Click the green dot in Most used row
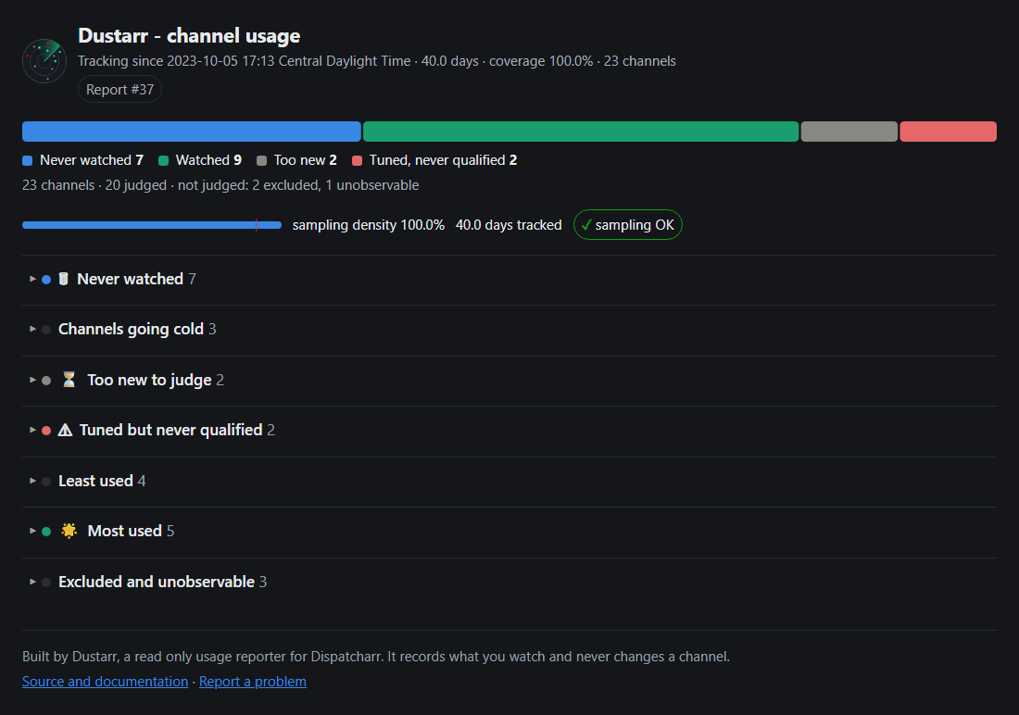This screenshot has height=715, width=1019. tap(46, 531)
